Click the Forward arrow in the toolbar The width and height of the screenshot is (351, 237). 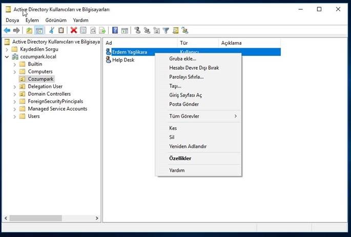coord(16,30)
